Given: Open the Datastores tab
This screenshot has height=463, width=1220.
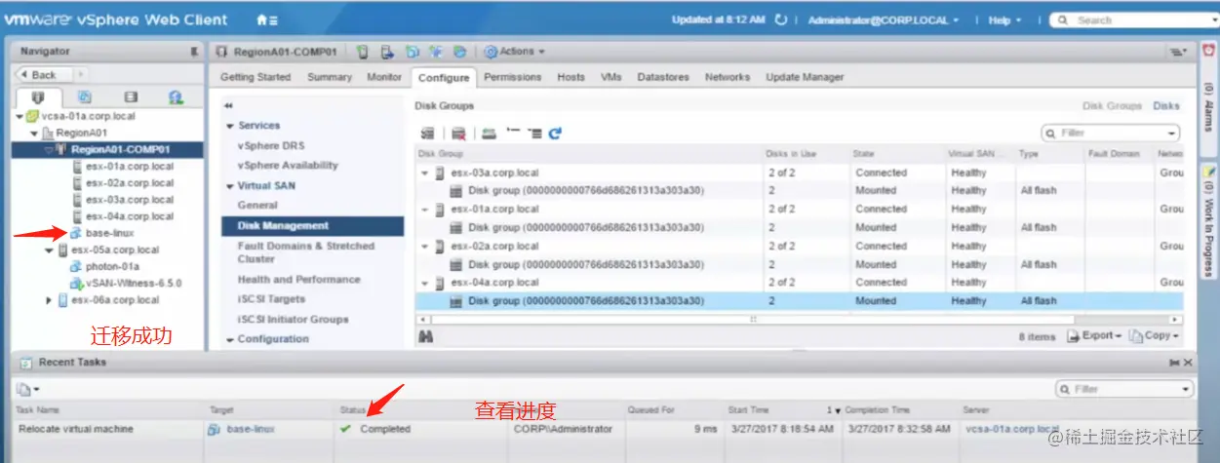Looking at the screenshot, I should (663, 77).
